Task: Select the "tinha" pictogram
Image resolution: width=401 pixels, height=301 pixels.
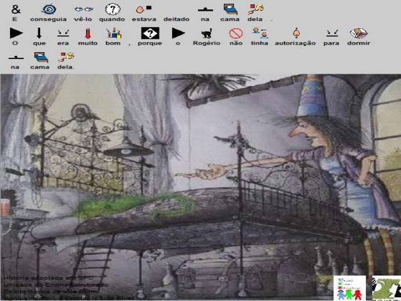Action: pos(260,33)
